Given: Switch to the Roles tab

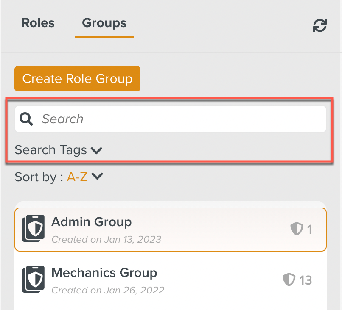Looking at the screenshot, I should tap(38, 23).
